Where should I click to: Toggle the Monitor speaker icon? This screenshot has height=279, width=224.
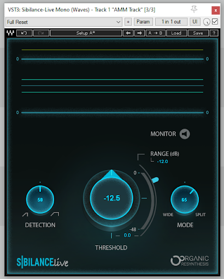point(185,134)
